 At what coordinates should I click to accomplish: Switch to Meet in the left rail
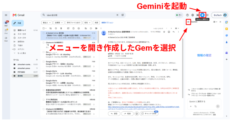[6, 39]
